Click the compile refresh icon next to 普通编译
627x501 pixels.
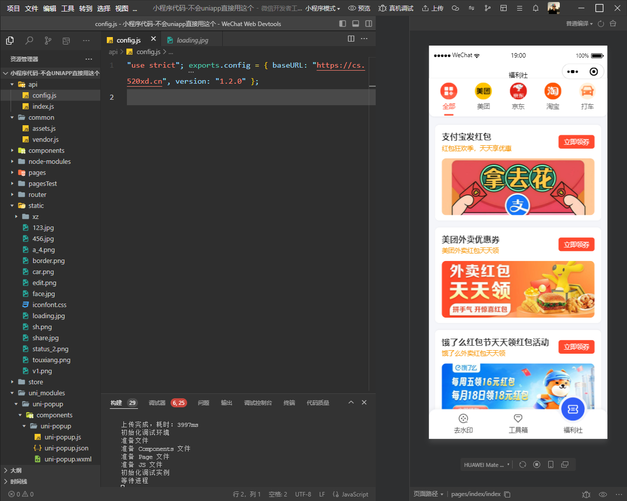601,24
